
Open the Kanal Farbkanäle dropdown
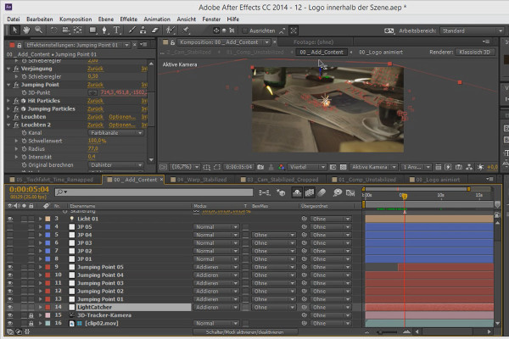pos(116,133)
